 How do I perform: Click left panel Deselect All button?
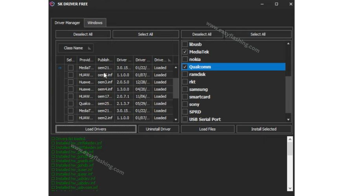pyautogui.click(x=83, y=34)
